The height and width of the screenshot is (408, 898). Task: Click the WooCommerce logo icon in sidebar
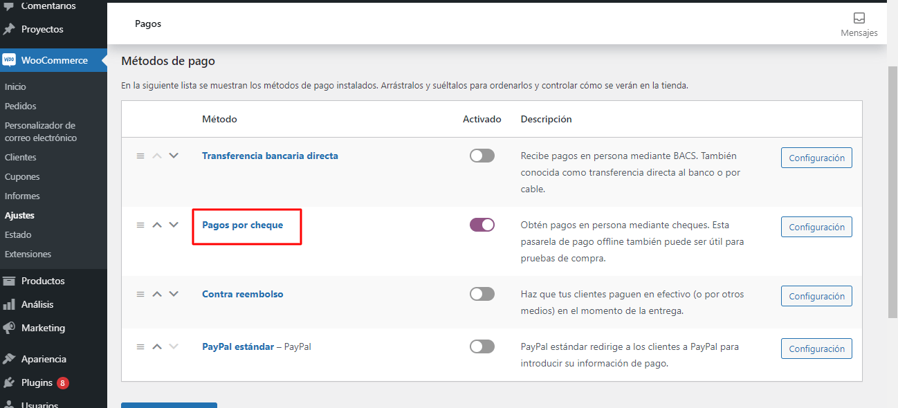tap(9, 60)
